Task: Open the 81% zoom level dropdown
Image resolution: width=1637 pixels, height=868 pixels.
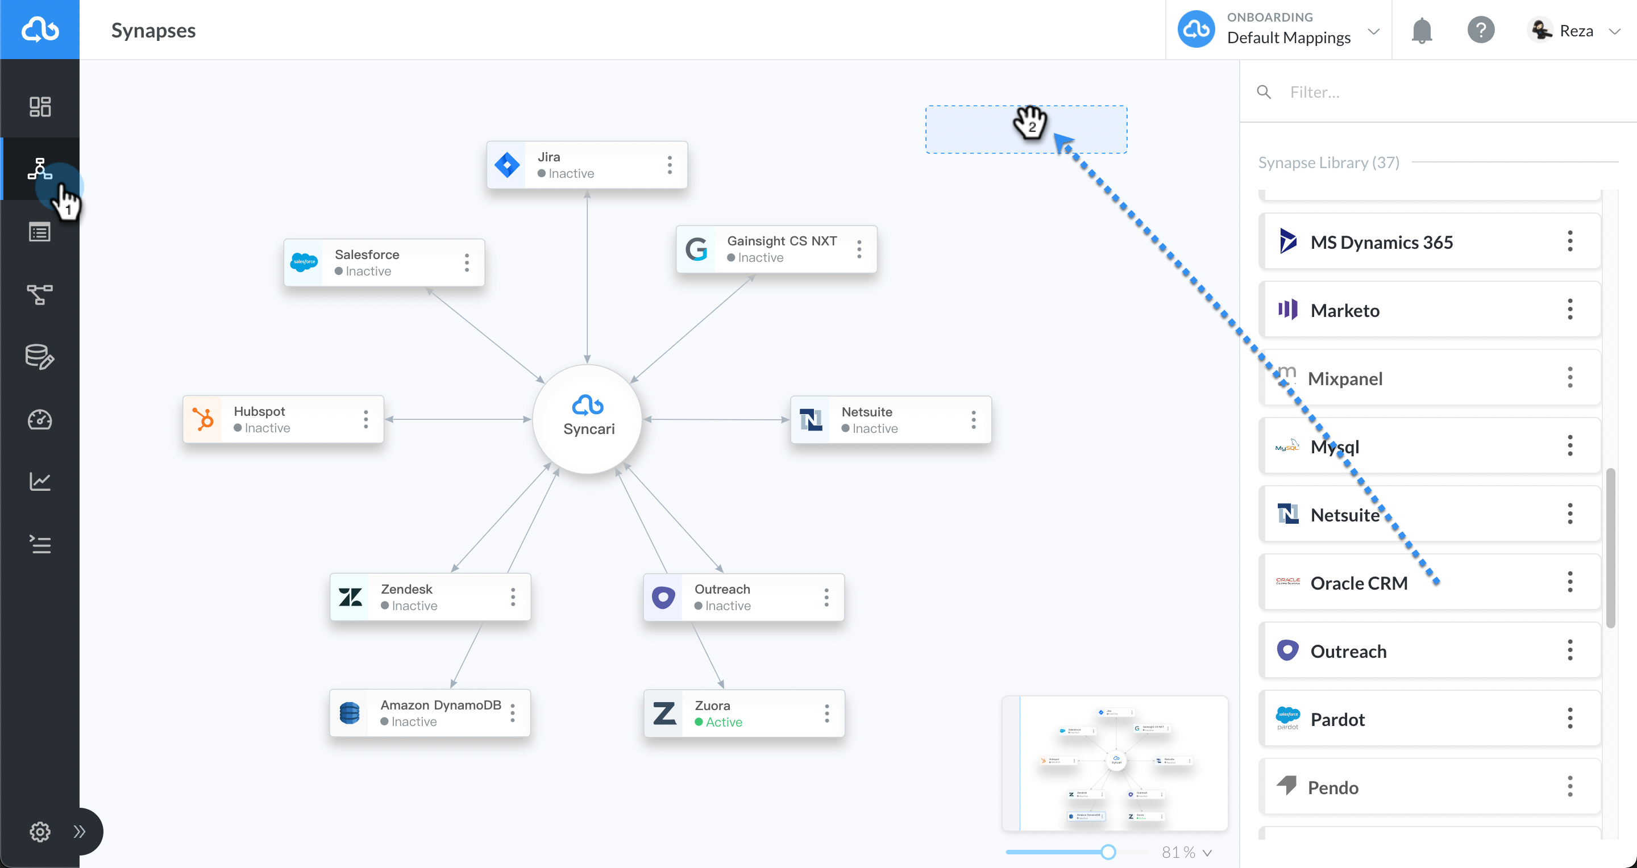Action: pos(1186,852)
